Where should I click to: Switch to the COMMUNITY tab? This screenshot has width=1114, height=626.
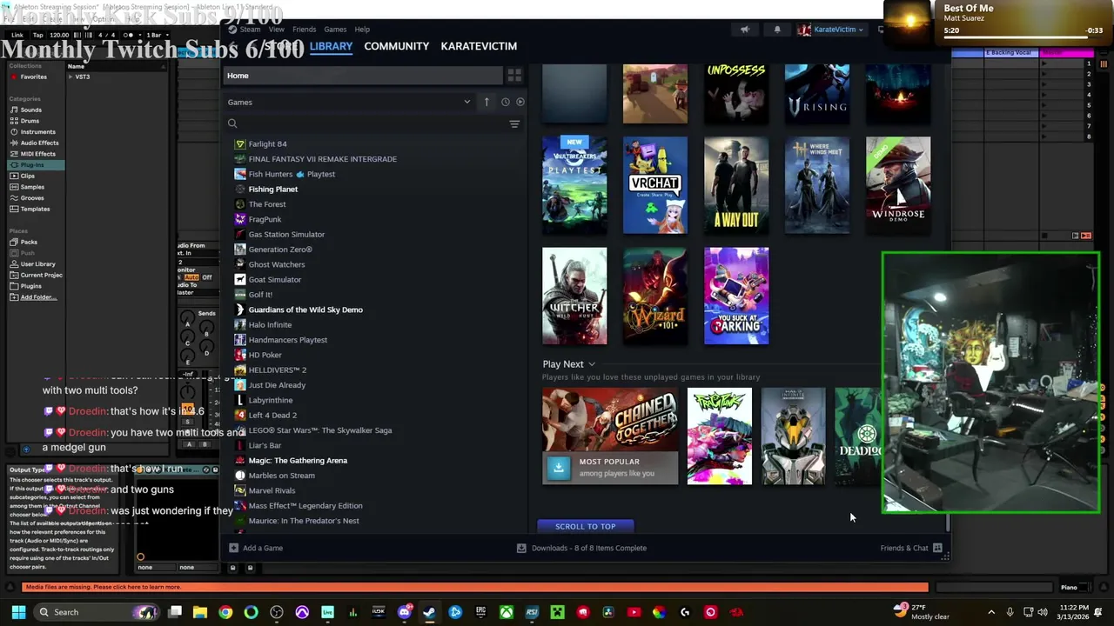(x=397, y=46)
